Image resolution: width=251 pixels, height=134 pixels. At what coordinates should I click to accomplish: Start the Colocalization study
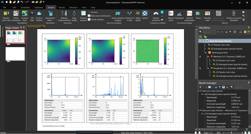click(x=39, y=16)
